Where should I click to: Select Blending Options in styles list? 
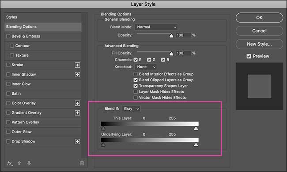tap(43, 27)
